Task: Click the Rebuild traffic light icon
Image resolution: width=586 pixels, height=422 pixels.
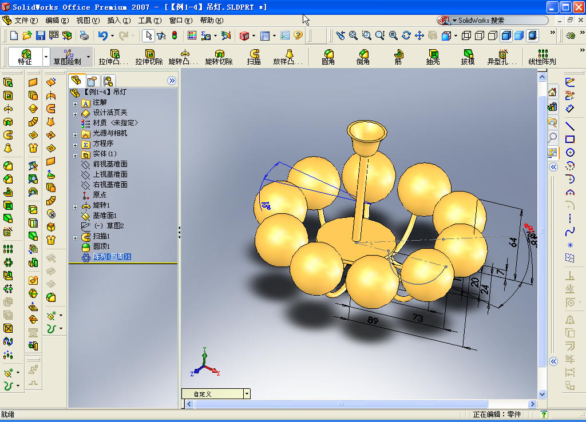Action: 174,35
